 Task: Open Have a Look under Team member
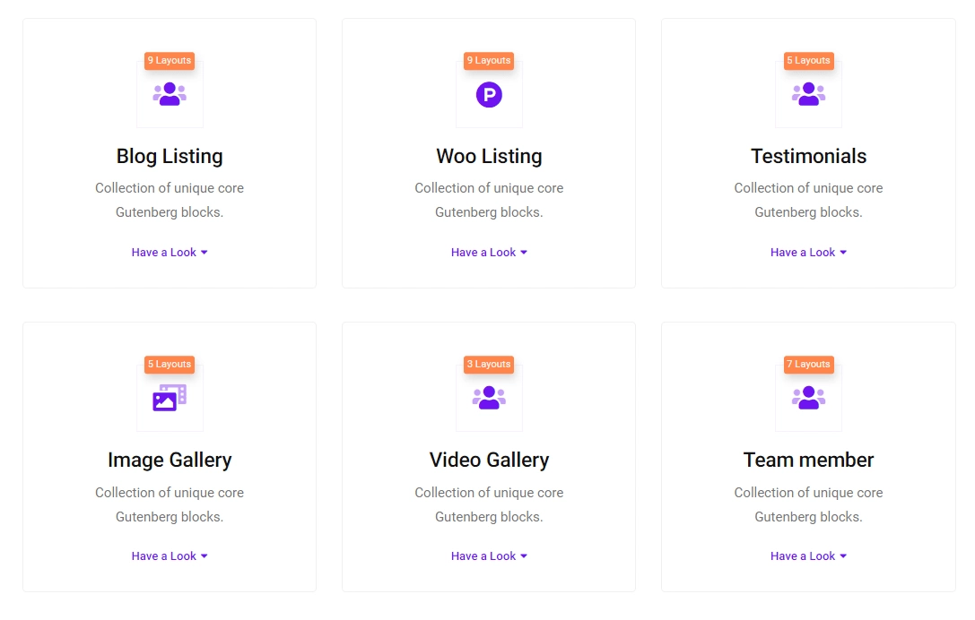(808, 555)
